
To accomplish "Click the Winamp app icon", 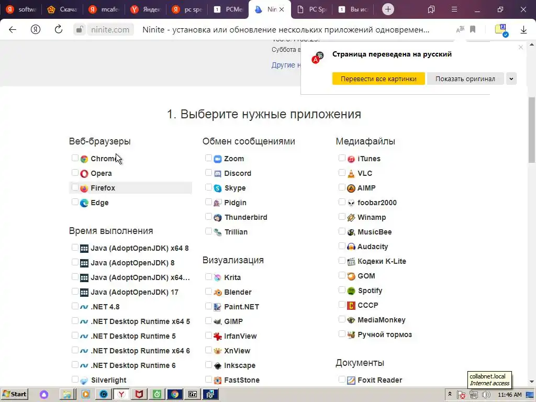I will 351,218.
